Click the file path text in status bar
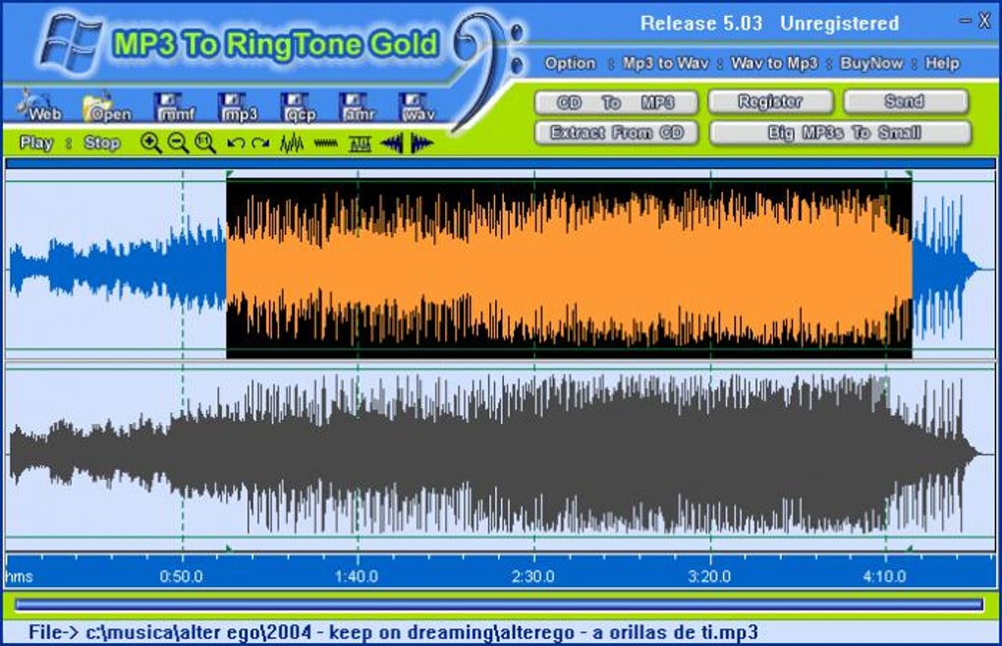Viewport: 1002px width, 646px height. [393, 632]
